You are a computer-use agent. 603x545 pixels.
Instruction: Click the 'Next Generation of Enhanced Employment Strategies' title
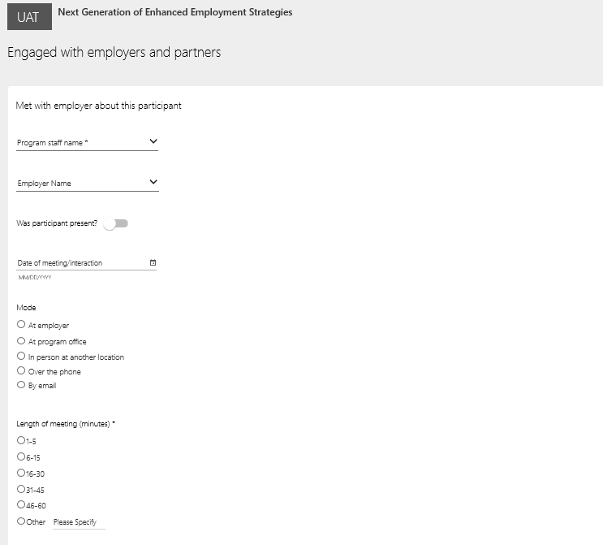[x=175, y=12]
